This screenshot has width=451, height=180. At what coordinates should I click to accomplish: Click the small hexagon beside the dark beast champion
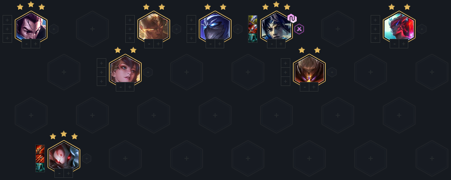point(332,72)
